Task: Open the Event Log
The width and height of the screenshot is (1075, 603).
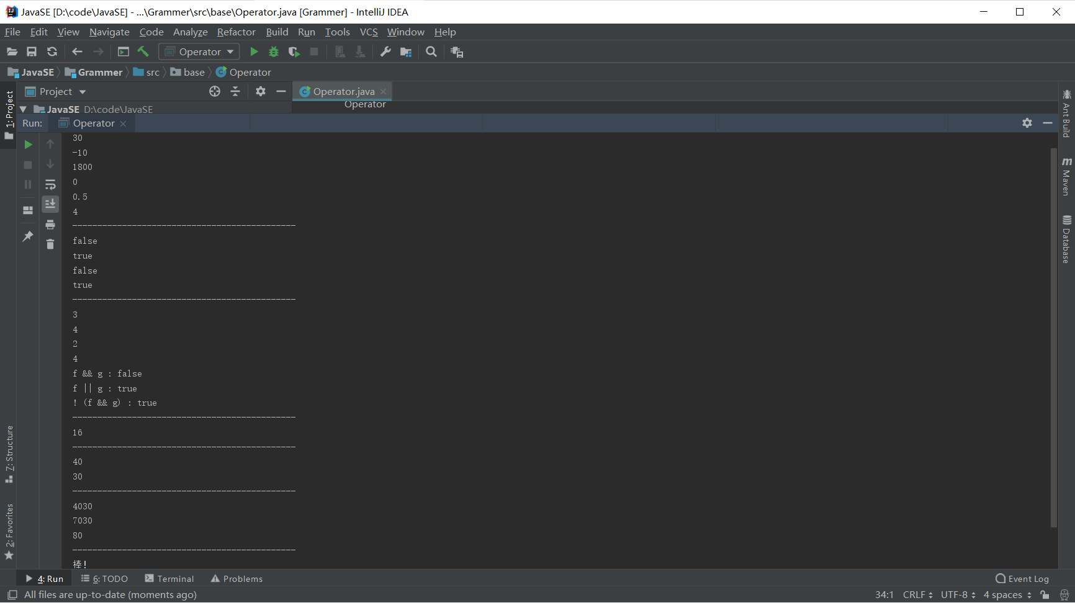Action: [1022, 579]
